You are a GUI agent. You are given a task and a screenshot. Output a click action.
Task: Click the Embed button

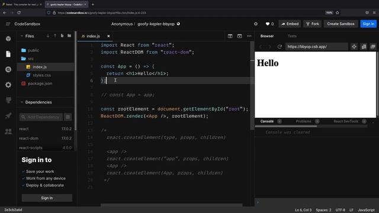[290, 24]
